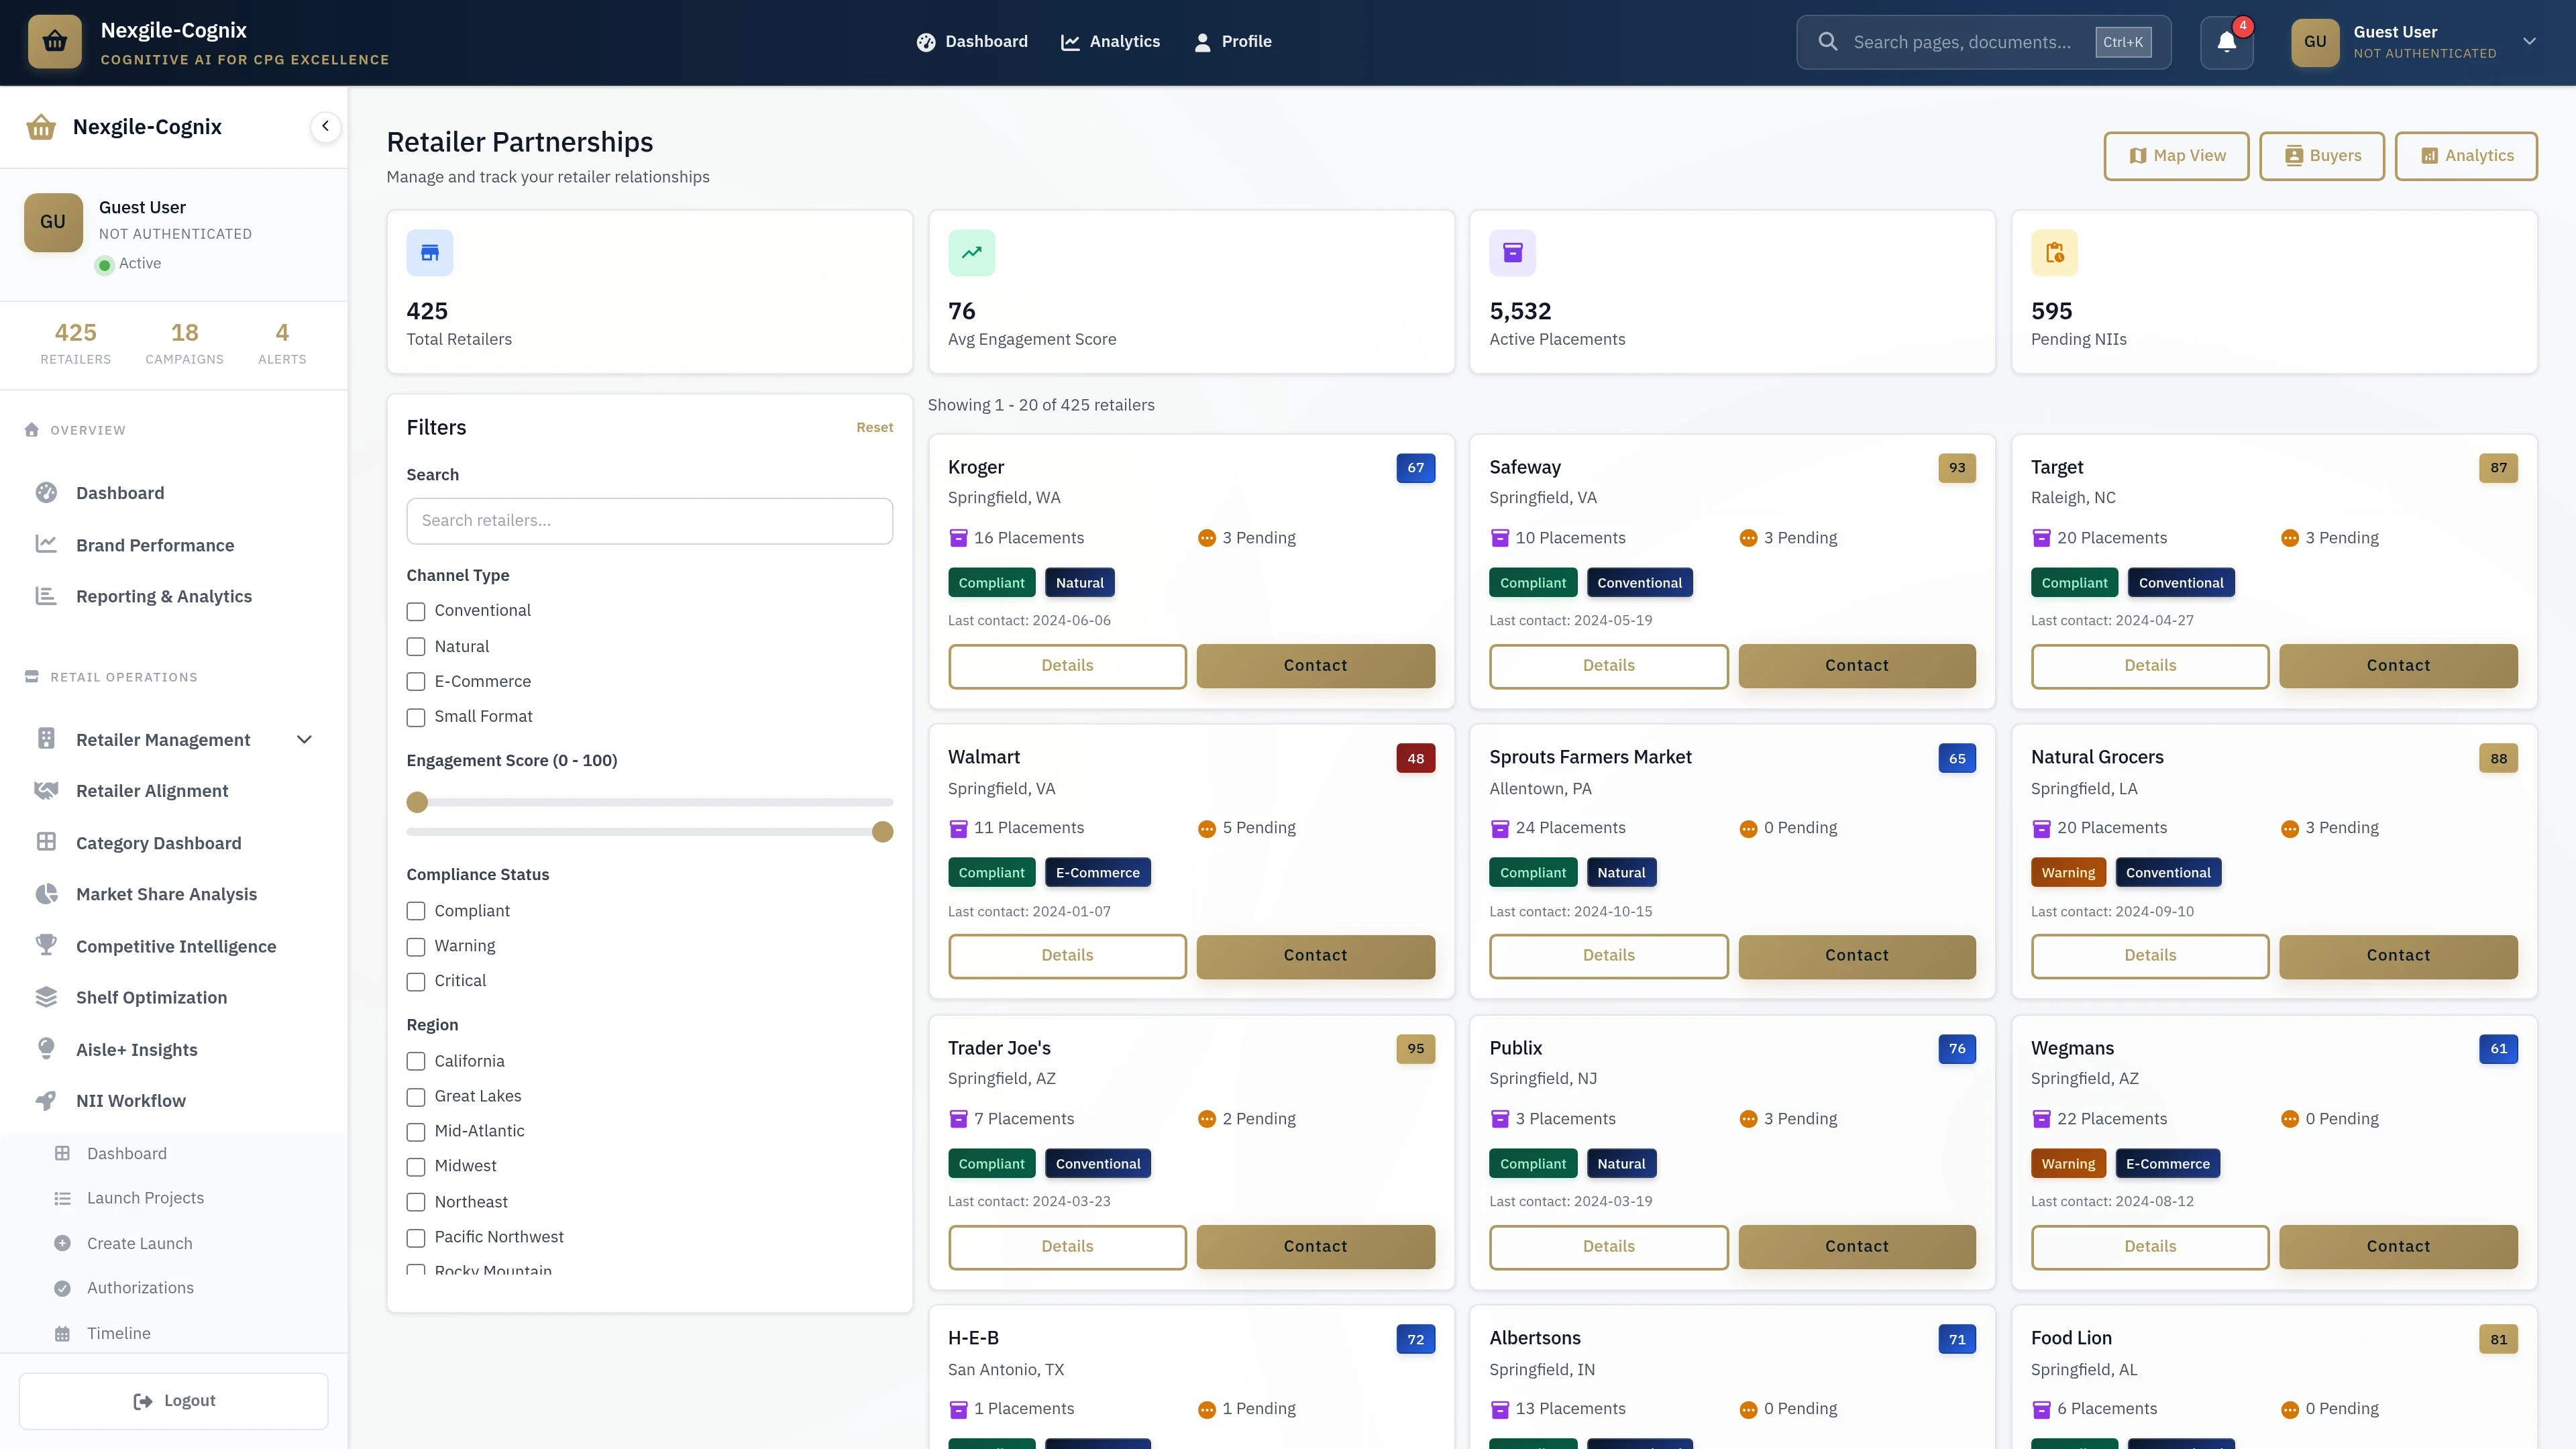Select the Market Share Analysis pie icon
2576x1449 pixels.
tap(46, 893)
